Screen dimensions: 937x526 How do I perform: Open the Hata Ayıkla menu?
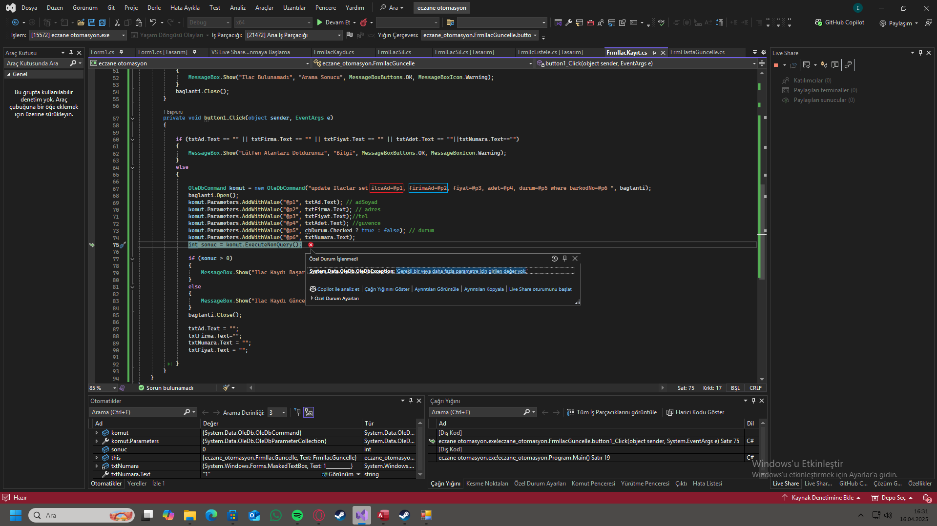pyautogui.click(x=185, y=8)
